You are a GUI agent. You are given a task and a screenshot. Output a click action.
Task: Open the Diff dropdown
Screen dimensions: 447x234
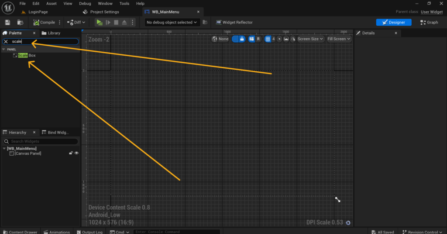76,22
